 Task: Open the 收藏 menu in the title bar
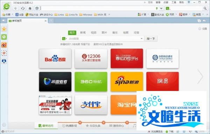(x=166, y=2)
